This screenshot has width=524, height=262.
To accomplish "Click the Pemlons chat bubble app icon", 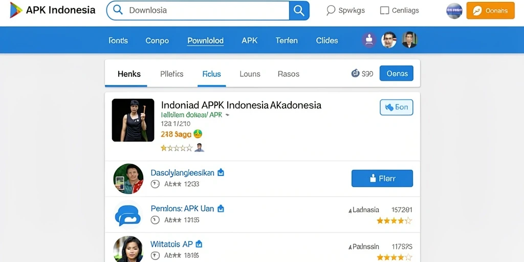I will pyautogui.click(x=128, y=215).
